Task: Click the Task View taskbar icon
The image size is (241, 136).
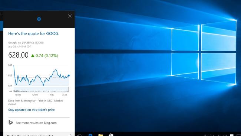Action: pos(80,135)
